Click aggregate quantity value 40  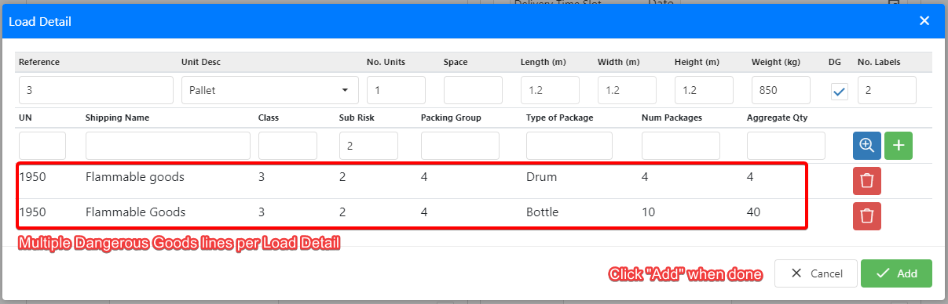pos(754,212)
